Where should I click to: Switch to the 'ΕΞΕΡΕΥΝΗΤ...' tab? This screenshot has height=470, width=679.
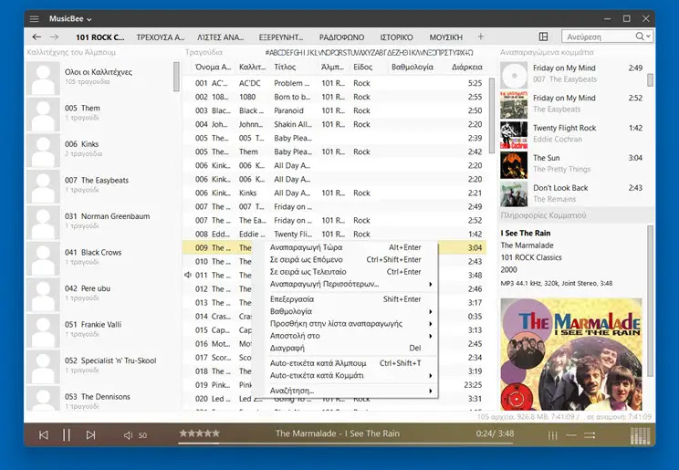281,37
